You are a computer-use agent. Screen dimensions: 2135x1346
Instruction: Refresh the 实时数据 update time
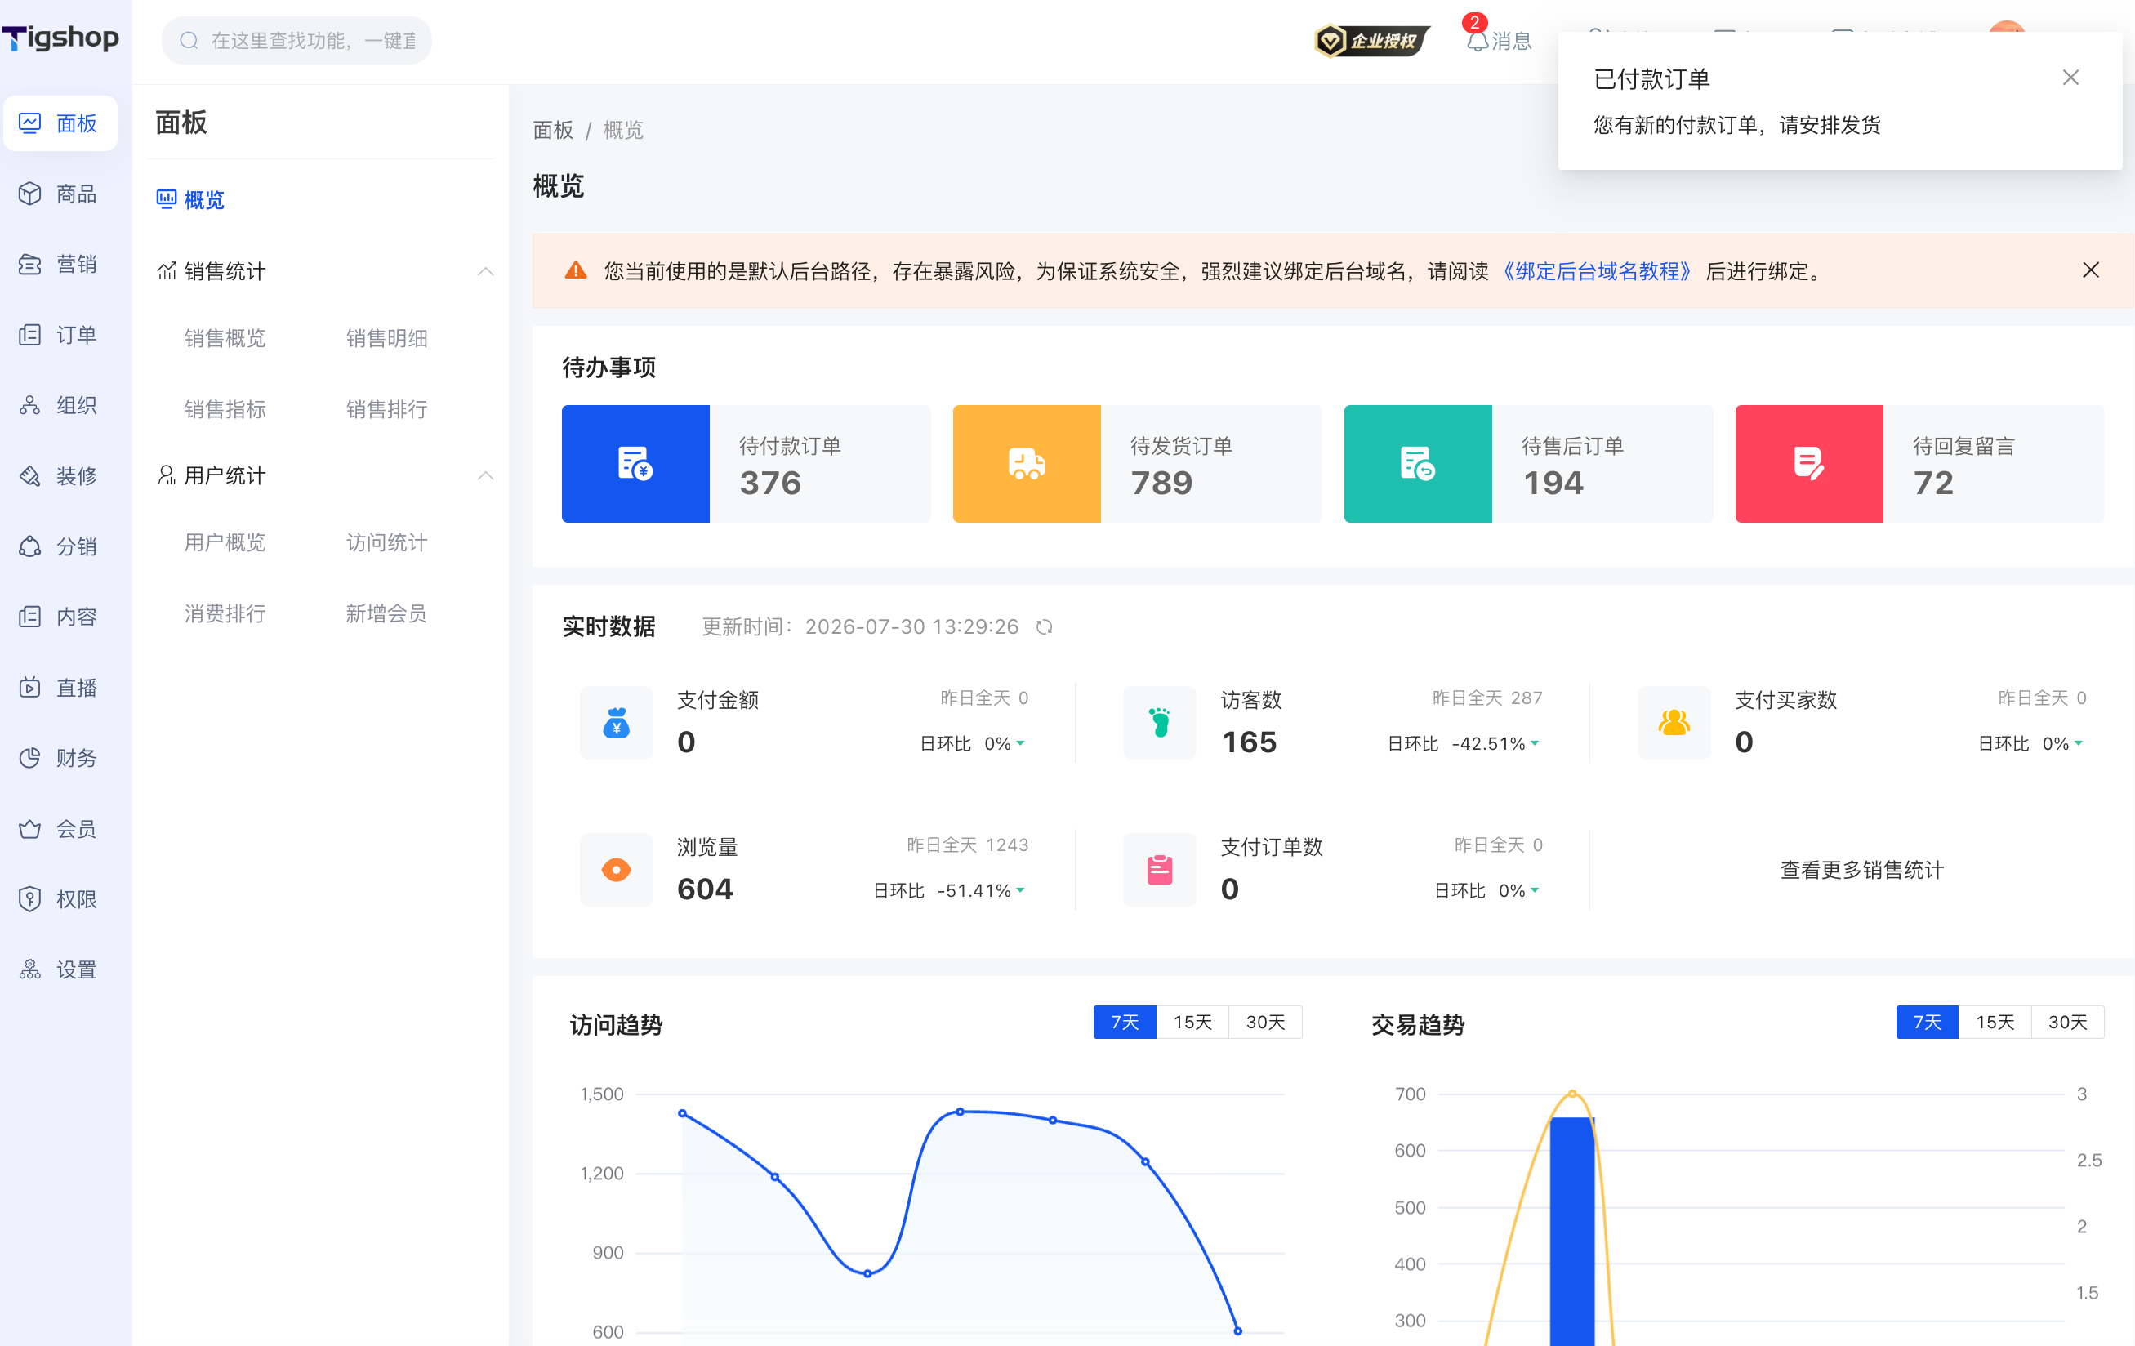click(1045, 627)
